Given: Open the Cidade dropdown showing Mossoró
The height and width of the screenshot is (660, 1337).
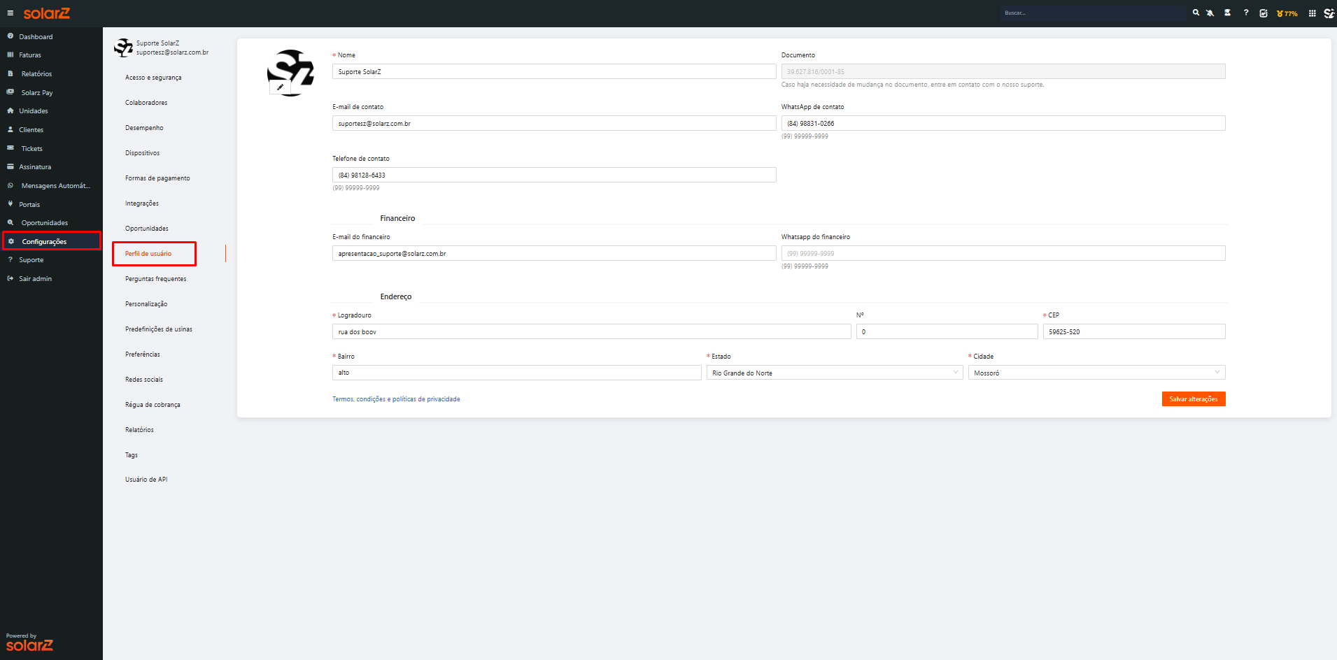Looking at the screenshot, I should click(1096, 373).
